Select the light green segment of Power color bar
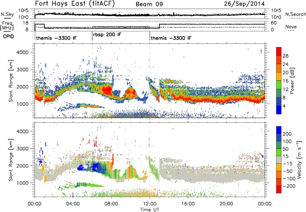The width and height of the screenshot is (306, 212). point(279,85)
